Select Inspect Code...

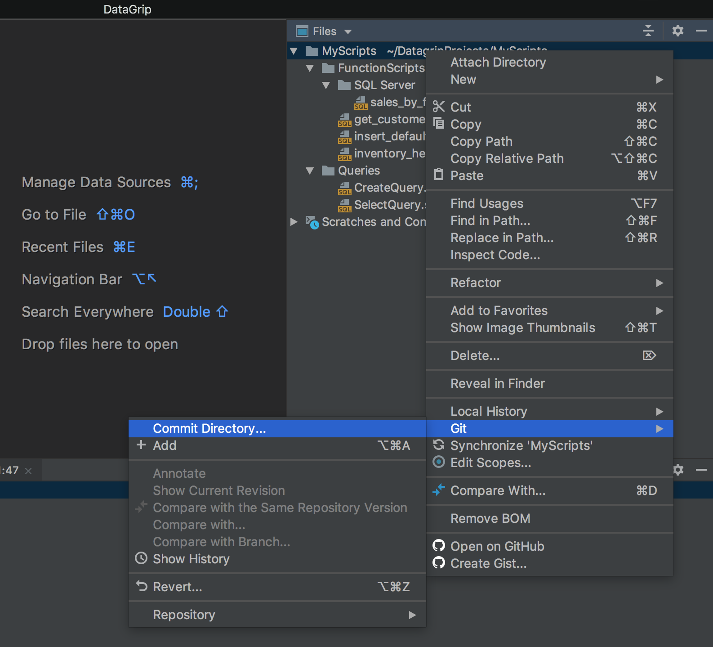[550, 255]
